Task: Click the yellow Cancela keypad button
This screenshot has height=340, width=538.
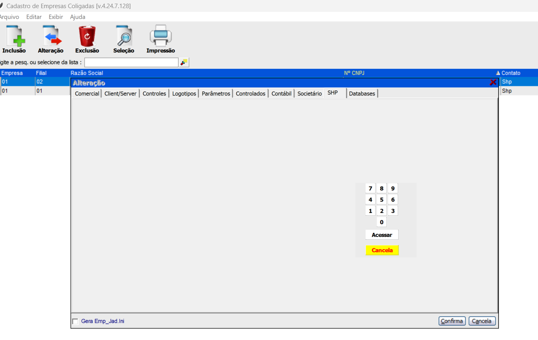Action: coord(382,250)
